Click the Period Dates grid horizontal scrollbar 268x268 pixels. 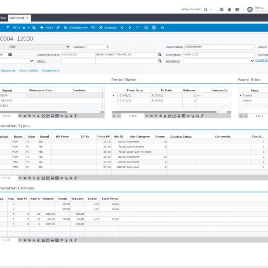(165, 112)
